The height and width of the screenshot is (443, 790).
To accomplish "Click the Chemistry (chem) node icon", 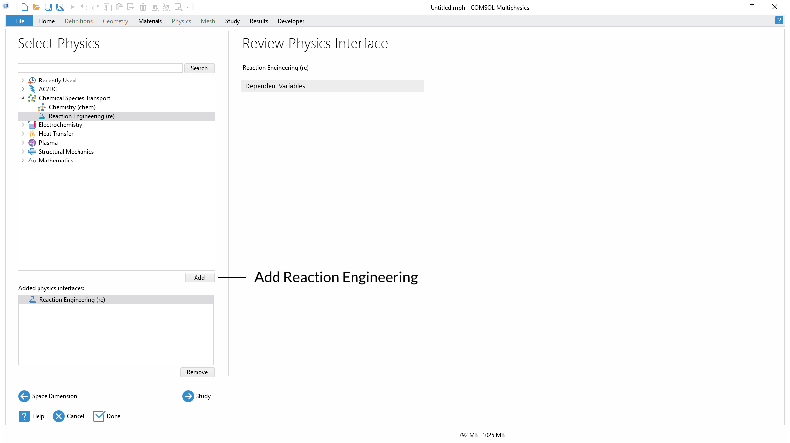I will point(42,107).
